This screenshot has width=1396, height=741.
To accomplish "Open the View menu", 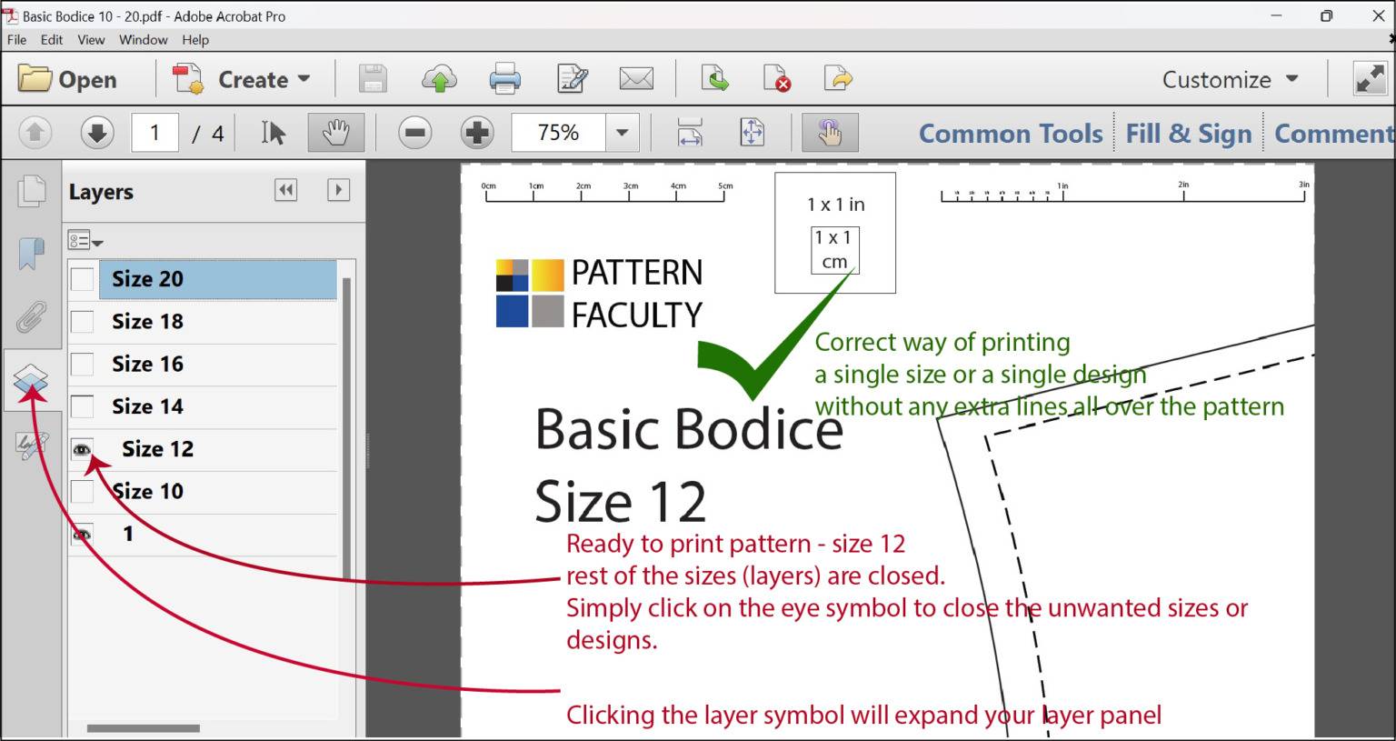I will (91, 40).
